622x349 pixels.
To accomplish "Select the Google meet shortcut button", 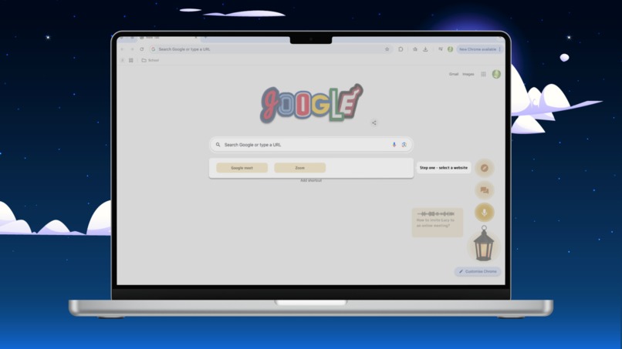I will (242, 168).
